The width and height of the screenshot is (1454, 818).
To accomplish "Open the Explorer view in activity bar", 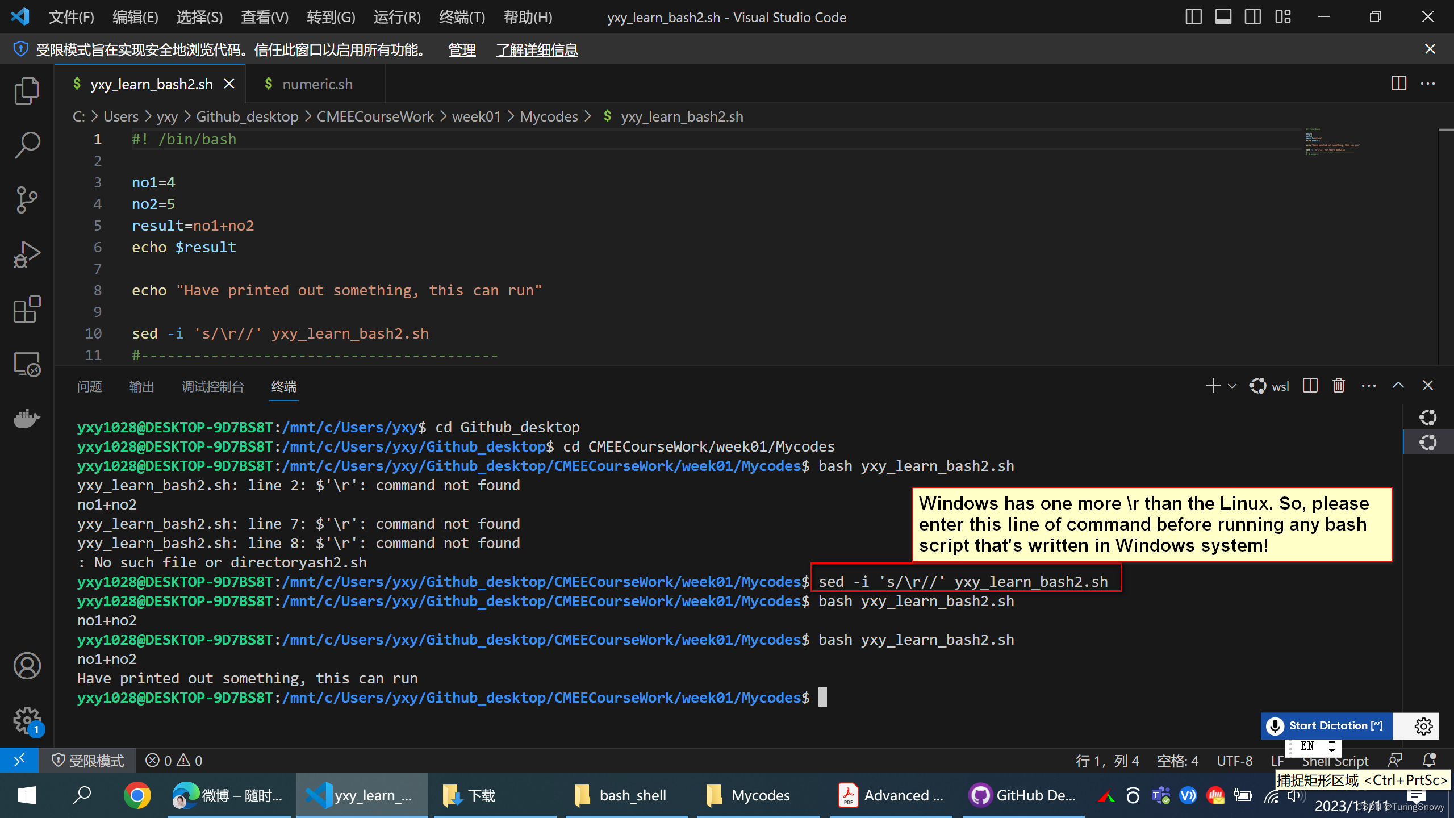I will (x=27, y=91).
